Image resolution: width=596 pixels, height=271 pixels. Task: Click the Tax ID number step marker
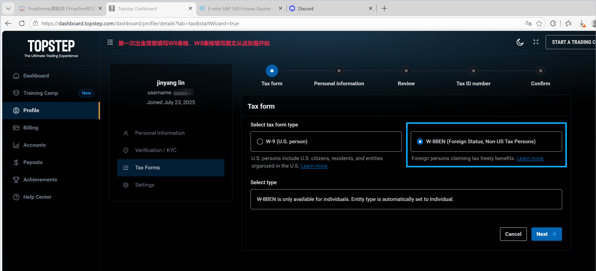[473, 71]
